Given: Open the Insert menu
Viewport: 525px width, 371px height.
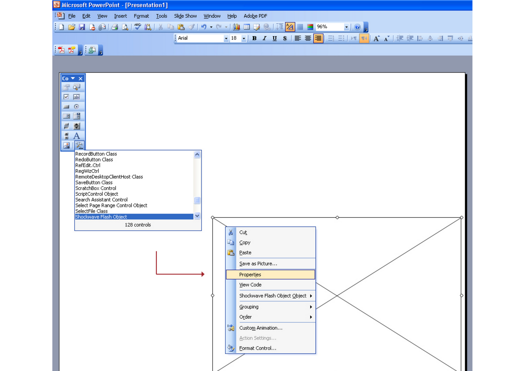Looking at the screenshot, I should [x=120, y=16].
